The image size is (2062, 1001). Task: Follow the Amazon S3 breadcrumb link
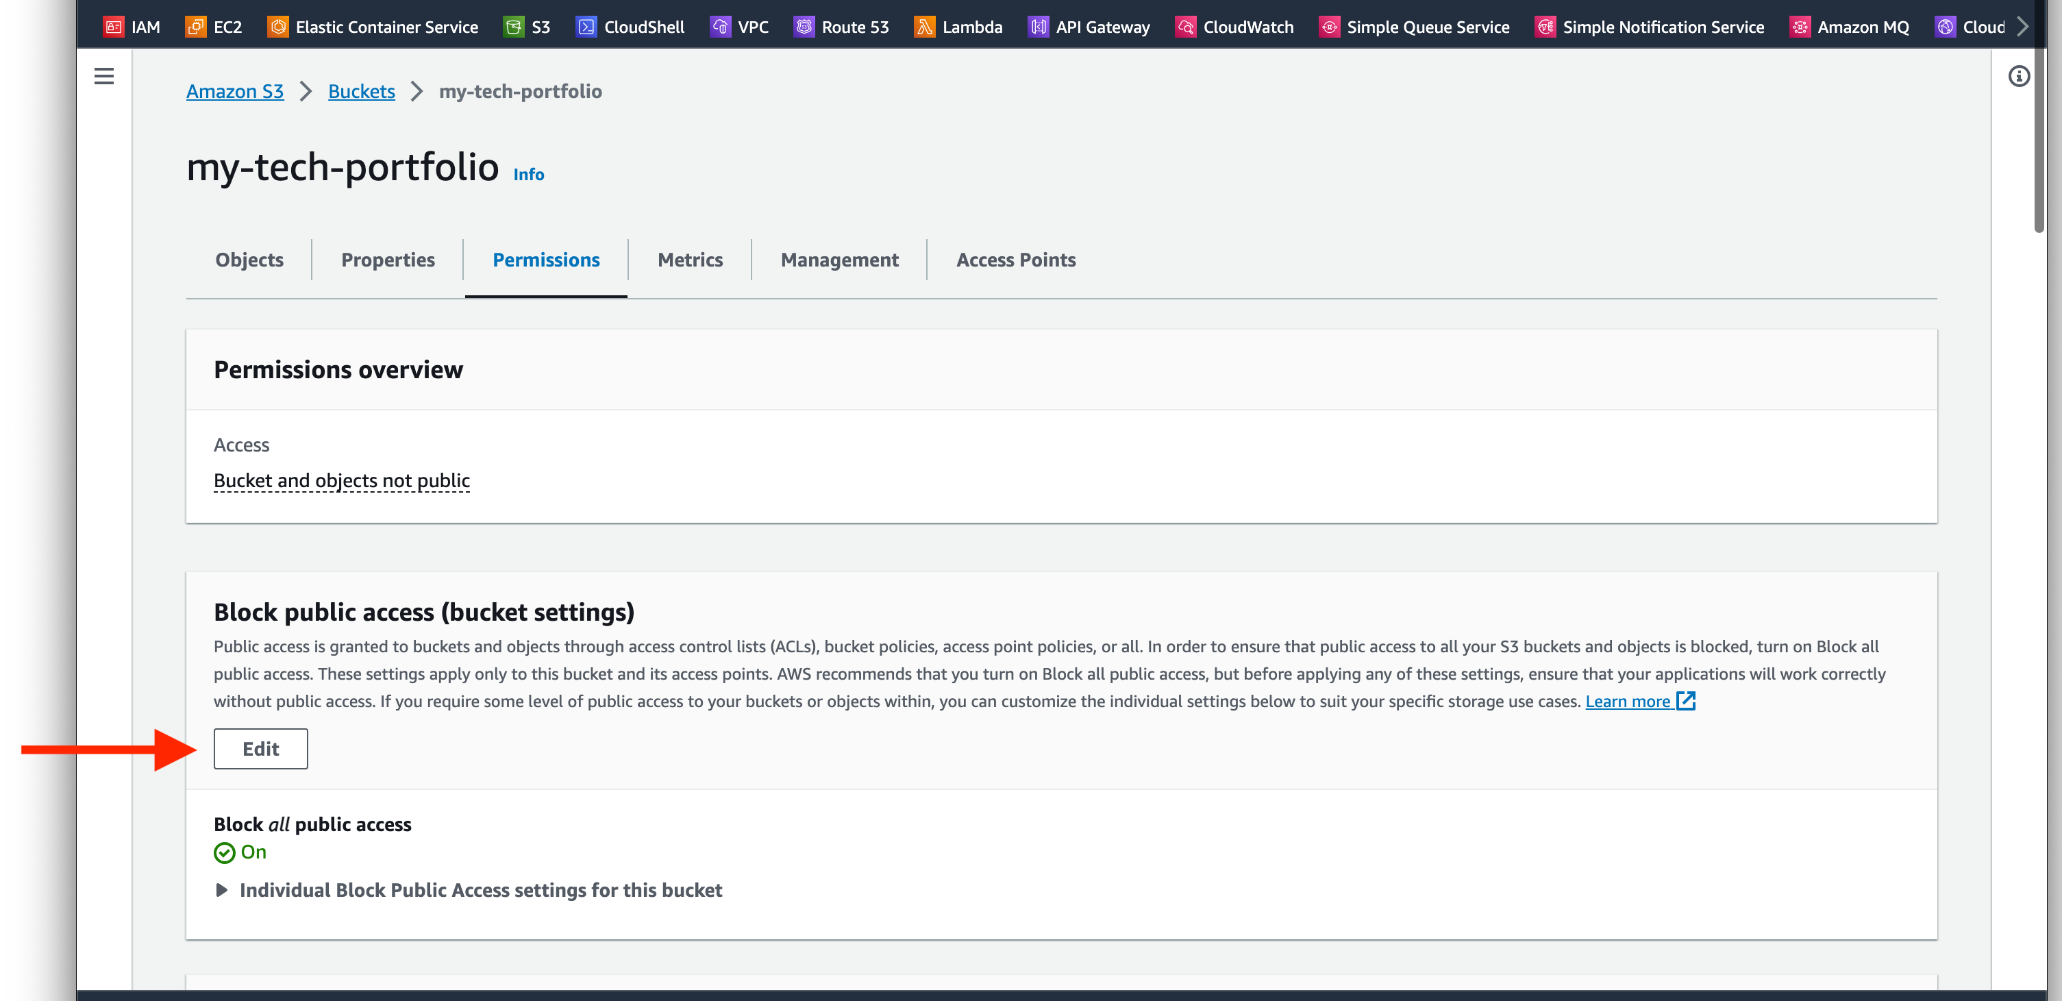(234, 91)
